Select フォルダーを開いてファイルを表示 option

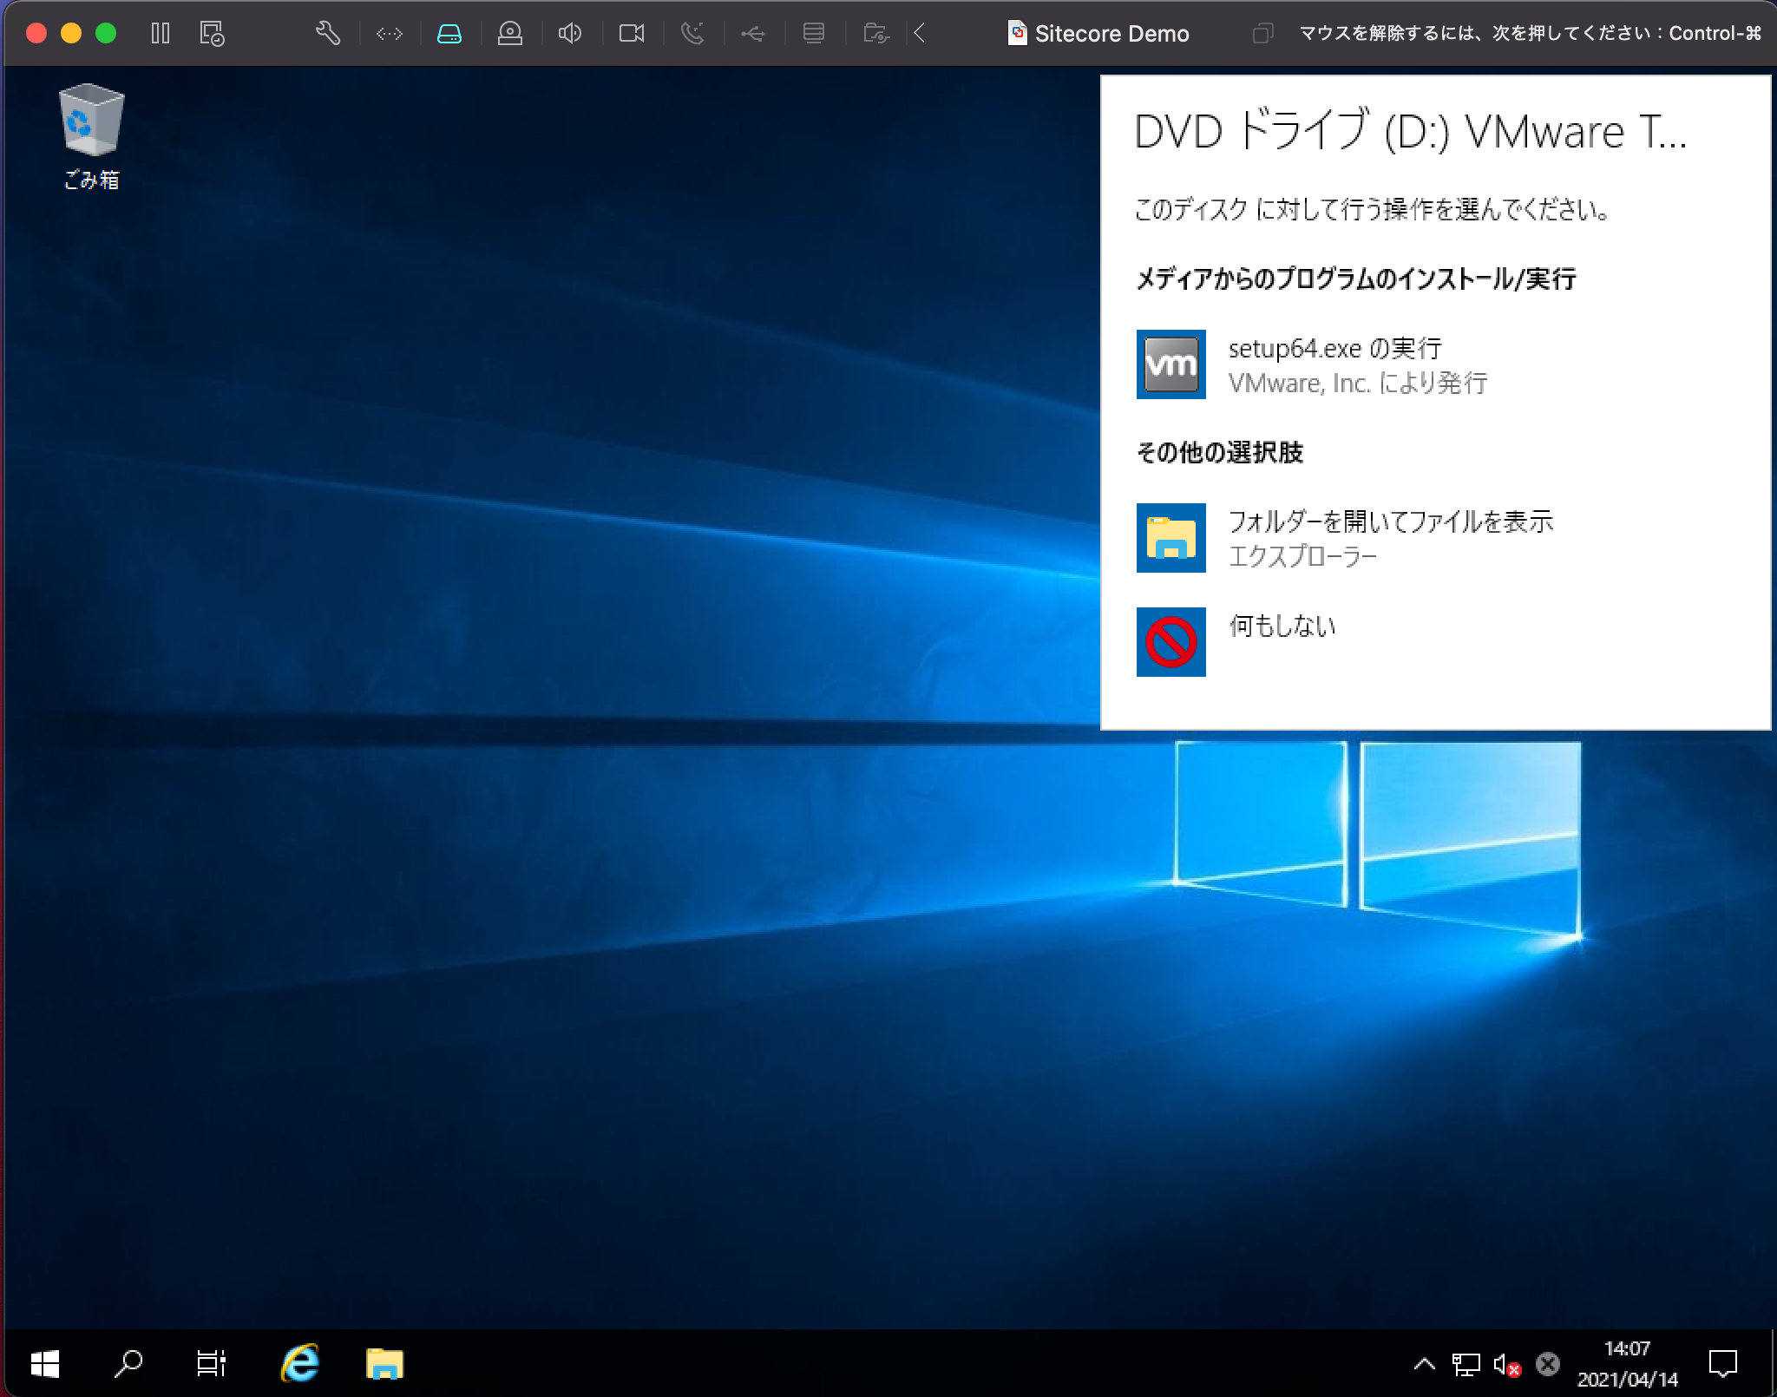(x=1435, y=538)
